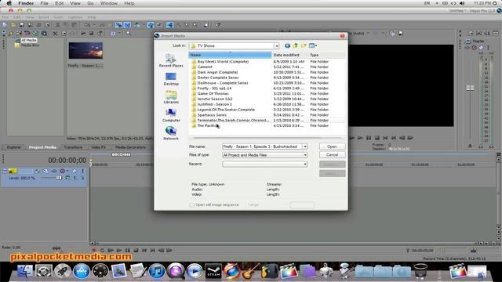
Task: Click the Undo arrow in toolbar
Action: (x=87, y=25)
